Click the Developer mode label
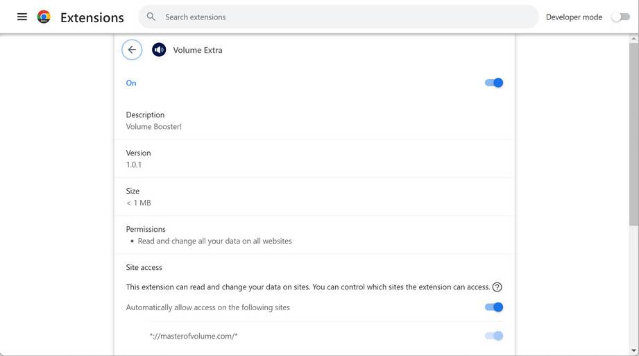This screenshot has height=356, width=639. pos(574,17)
